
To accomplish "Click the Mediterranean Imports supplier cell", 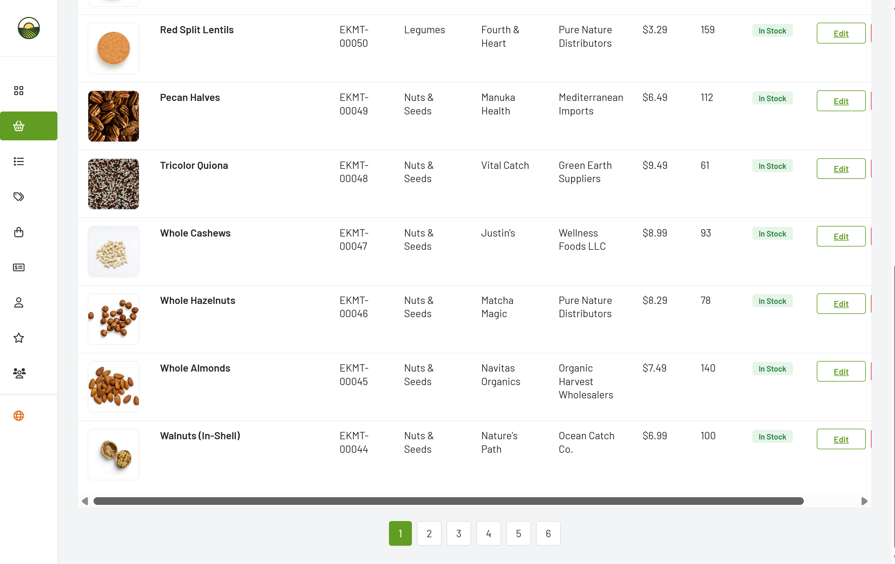I will coord(590,104).
